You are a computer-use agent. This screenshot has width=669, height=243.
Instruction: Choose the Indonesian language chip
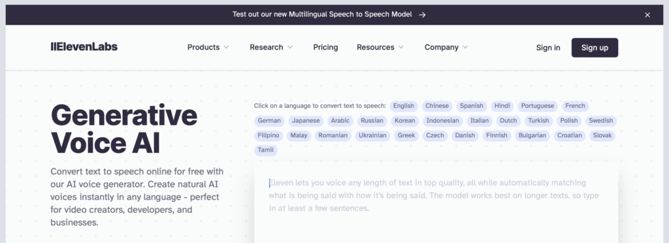[x=443, y=121]
